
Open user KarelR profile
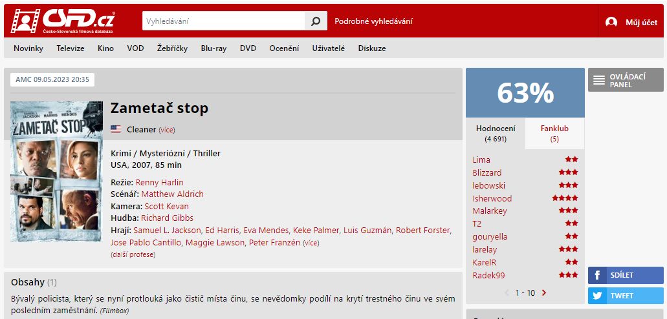484,263
